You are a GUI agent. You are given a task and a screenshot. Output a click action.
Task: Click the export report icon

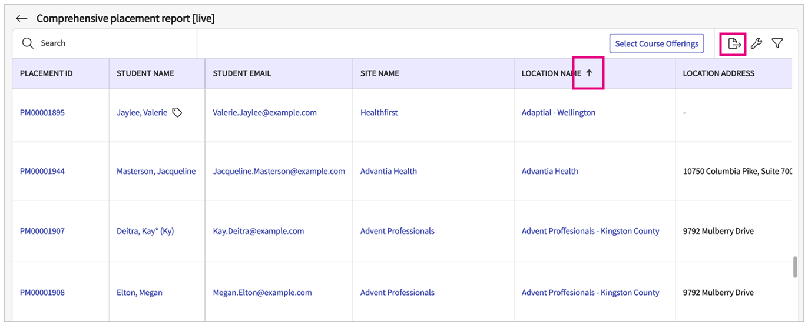pos(734,43)
